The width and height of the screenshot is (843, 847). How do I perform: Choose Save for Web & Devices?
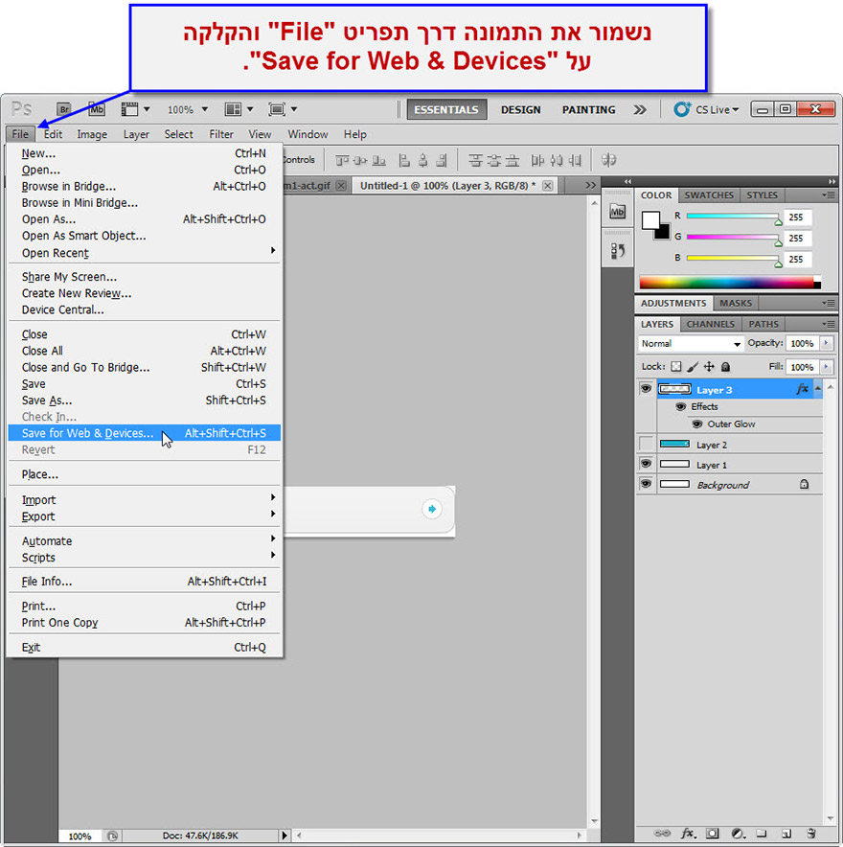145,433
